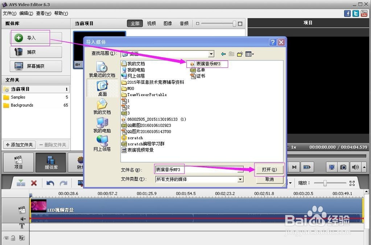This screenshot has width=371, height=245.
Task: Click the Capture button with camcorder icon
Action: [x=36, y=52]
